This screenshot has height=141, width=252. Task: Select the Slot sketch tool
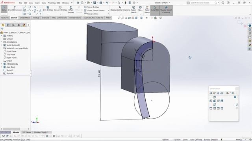click(x=24, y=14)
